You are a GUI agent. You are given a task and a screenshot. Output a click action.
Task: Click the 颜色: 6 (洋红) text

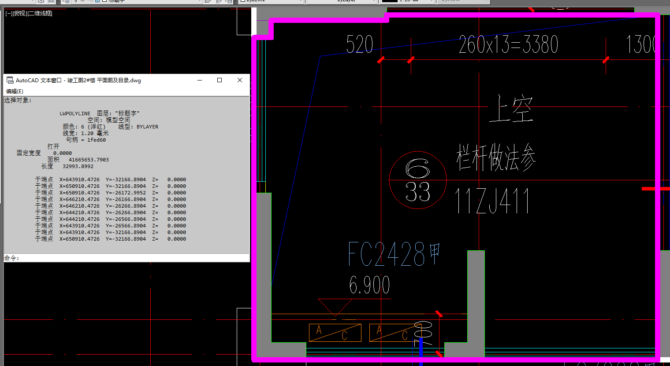[84, 127]
